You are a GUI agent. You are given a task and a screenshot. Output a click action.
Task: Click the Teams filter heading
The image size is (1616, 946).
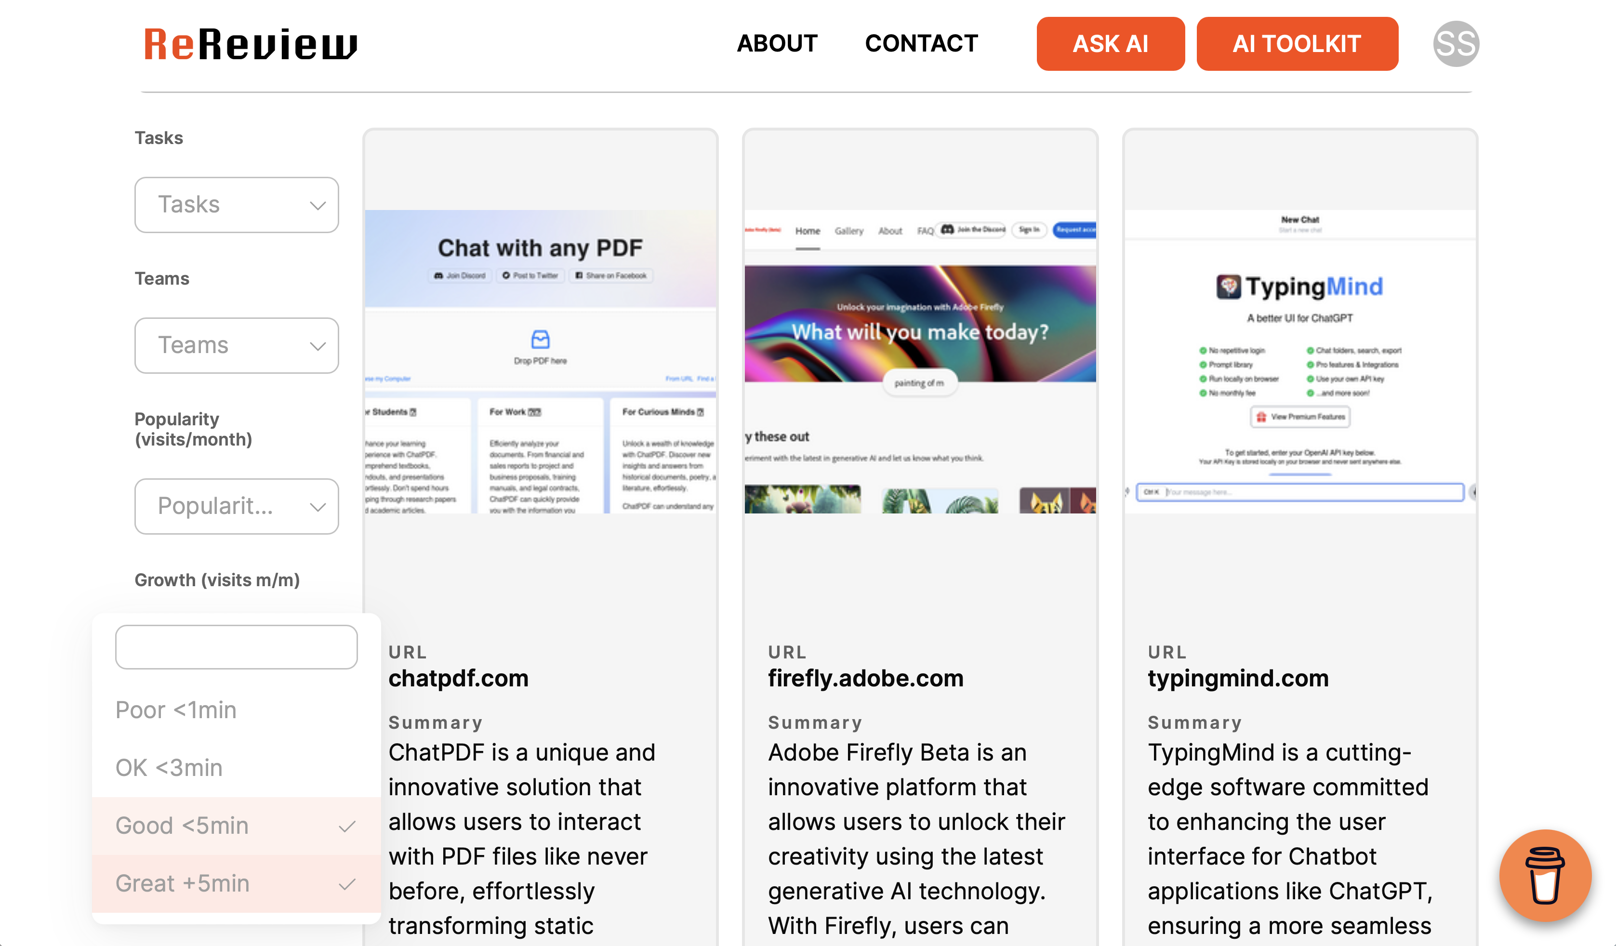pyautogui.click(x=161, y=278)
